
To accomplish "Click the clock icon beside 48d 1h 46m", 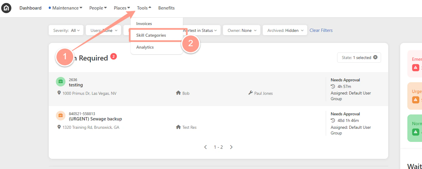I will tap(333, 120).
